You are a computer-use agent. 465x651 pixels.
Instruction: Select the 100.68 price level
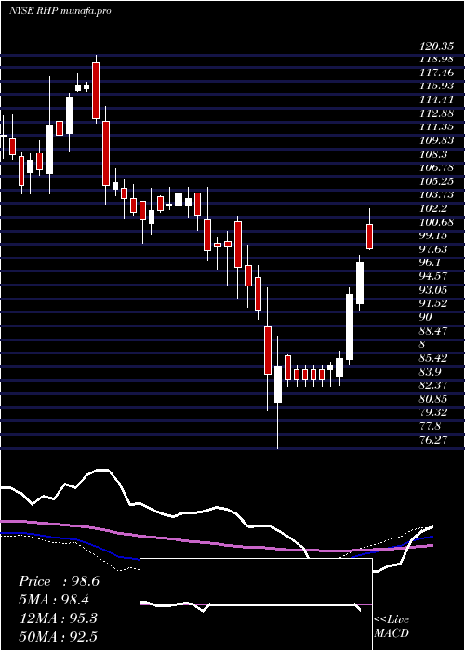[x=437, y=222]
